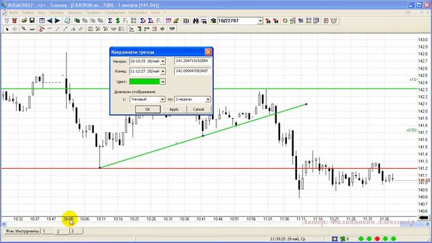The image size is (432, 243).
Task: Click the gray F1 toolbar icon
Action: (x=126, y=21)
